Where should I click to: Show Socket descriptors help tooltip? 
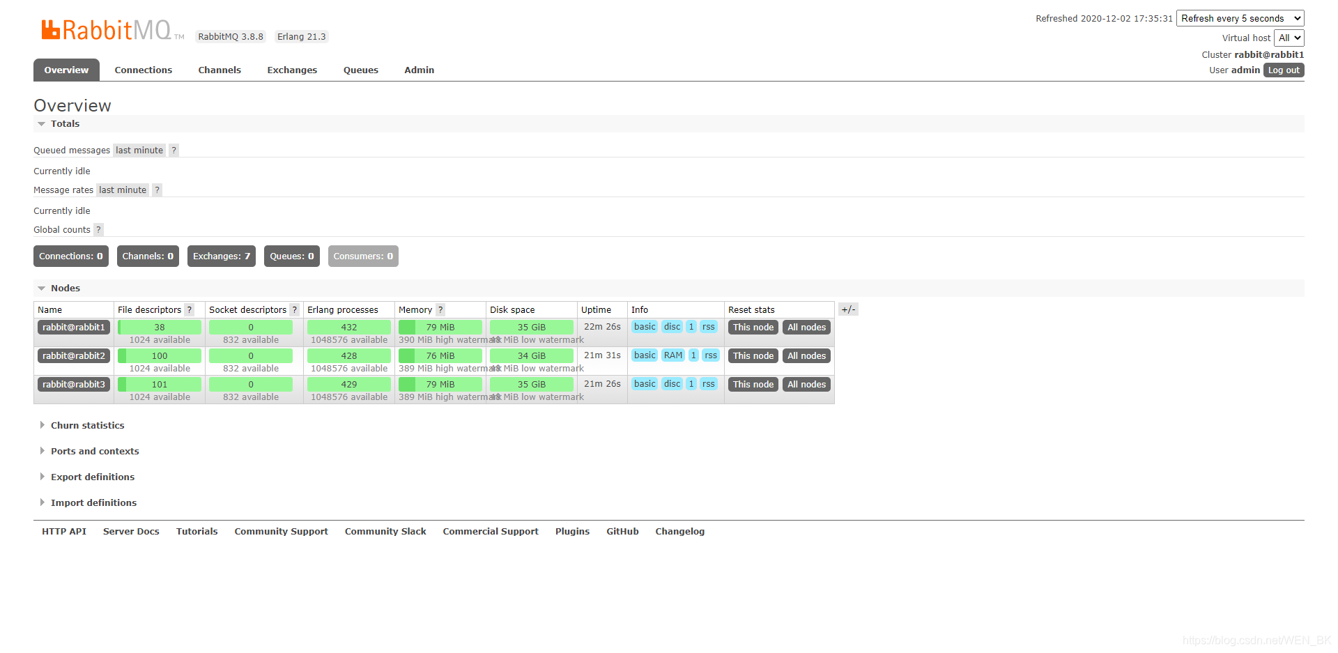pyautogui.click(x=295, y=310)
